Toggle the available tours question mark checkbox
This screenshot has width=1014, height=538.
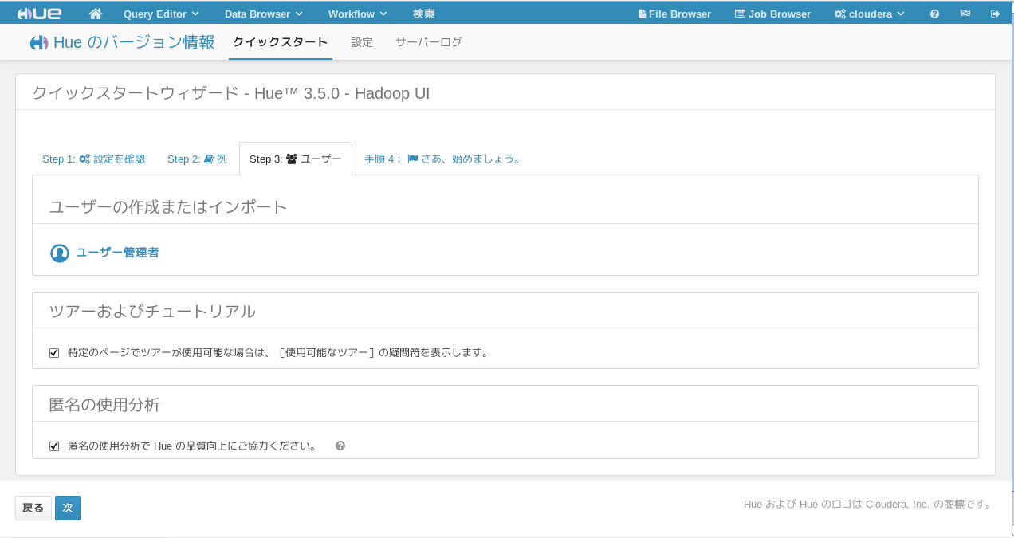coord(54,352)
